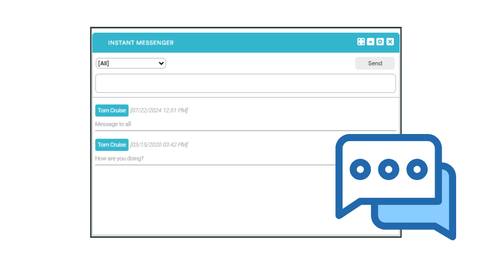Select Tom Cruise tag on 07/22/2024 message
This screenshot has height=268, width=483.
(x=112, y=110)
